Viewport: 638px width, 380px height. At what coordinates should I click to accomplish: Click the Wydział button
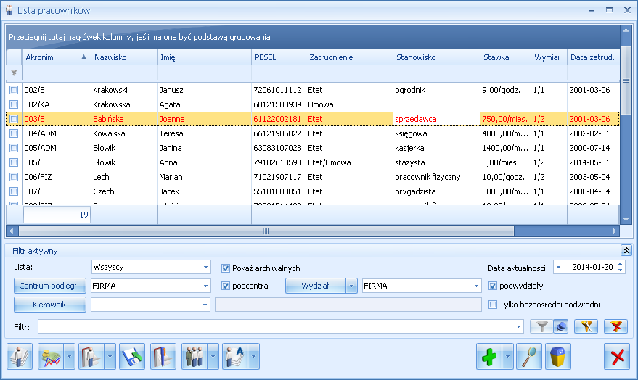(315, 286)
